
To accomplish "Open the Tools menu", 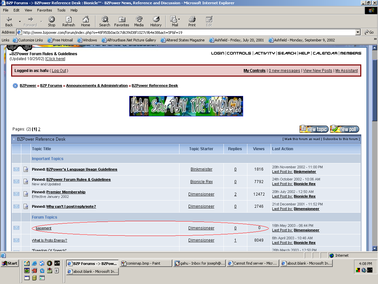I will (61, 10).
